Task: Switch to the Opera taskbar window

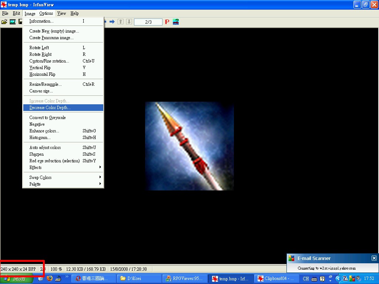Action: tap(94, 279)
